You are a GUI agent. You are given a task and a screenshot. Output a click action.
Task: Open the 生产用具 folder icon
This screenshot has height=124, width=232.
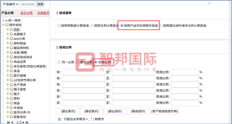[12, 85]
